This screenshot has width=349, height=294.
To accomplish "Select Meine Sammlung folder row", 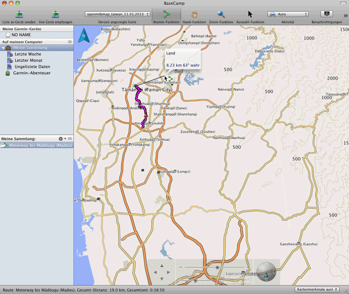I will pos(37,48).
